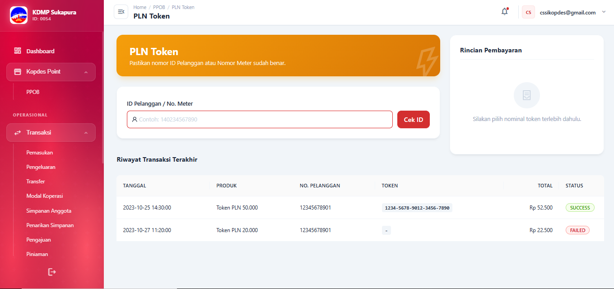This screenshot has height=289, width=614.
Task: Click the CS user avatar
Action: point(528,12)
